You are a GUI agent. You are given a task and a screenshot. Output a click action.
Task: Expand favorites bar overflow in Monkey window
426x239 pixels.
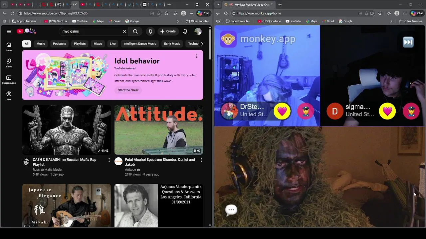[x=391, y=21]
